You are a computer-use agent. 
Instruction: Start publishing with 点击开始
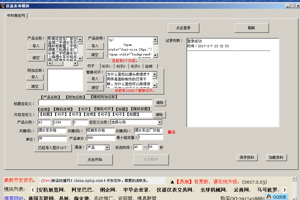click(x=95, y=160)
